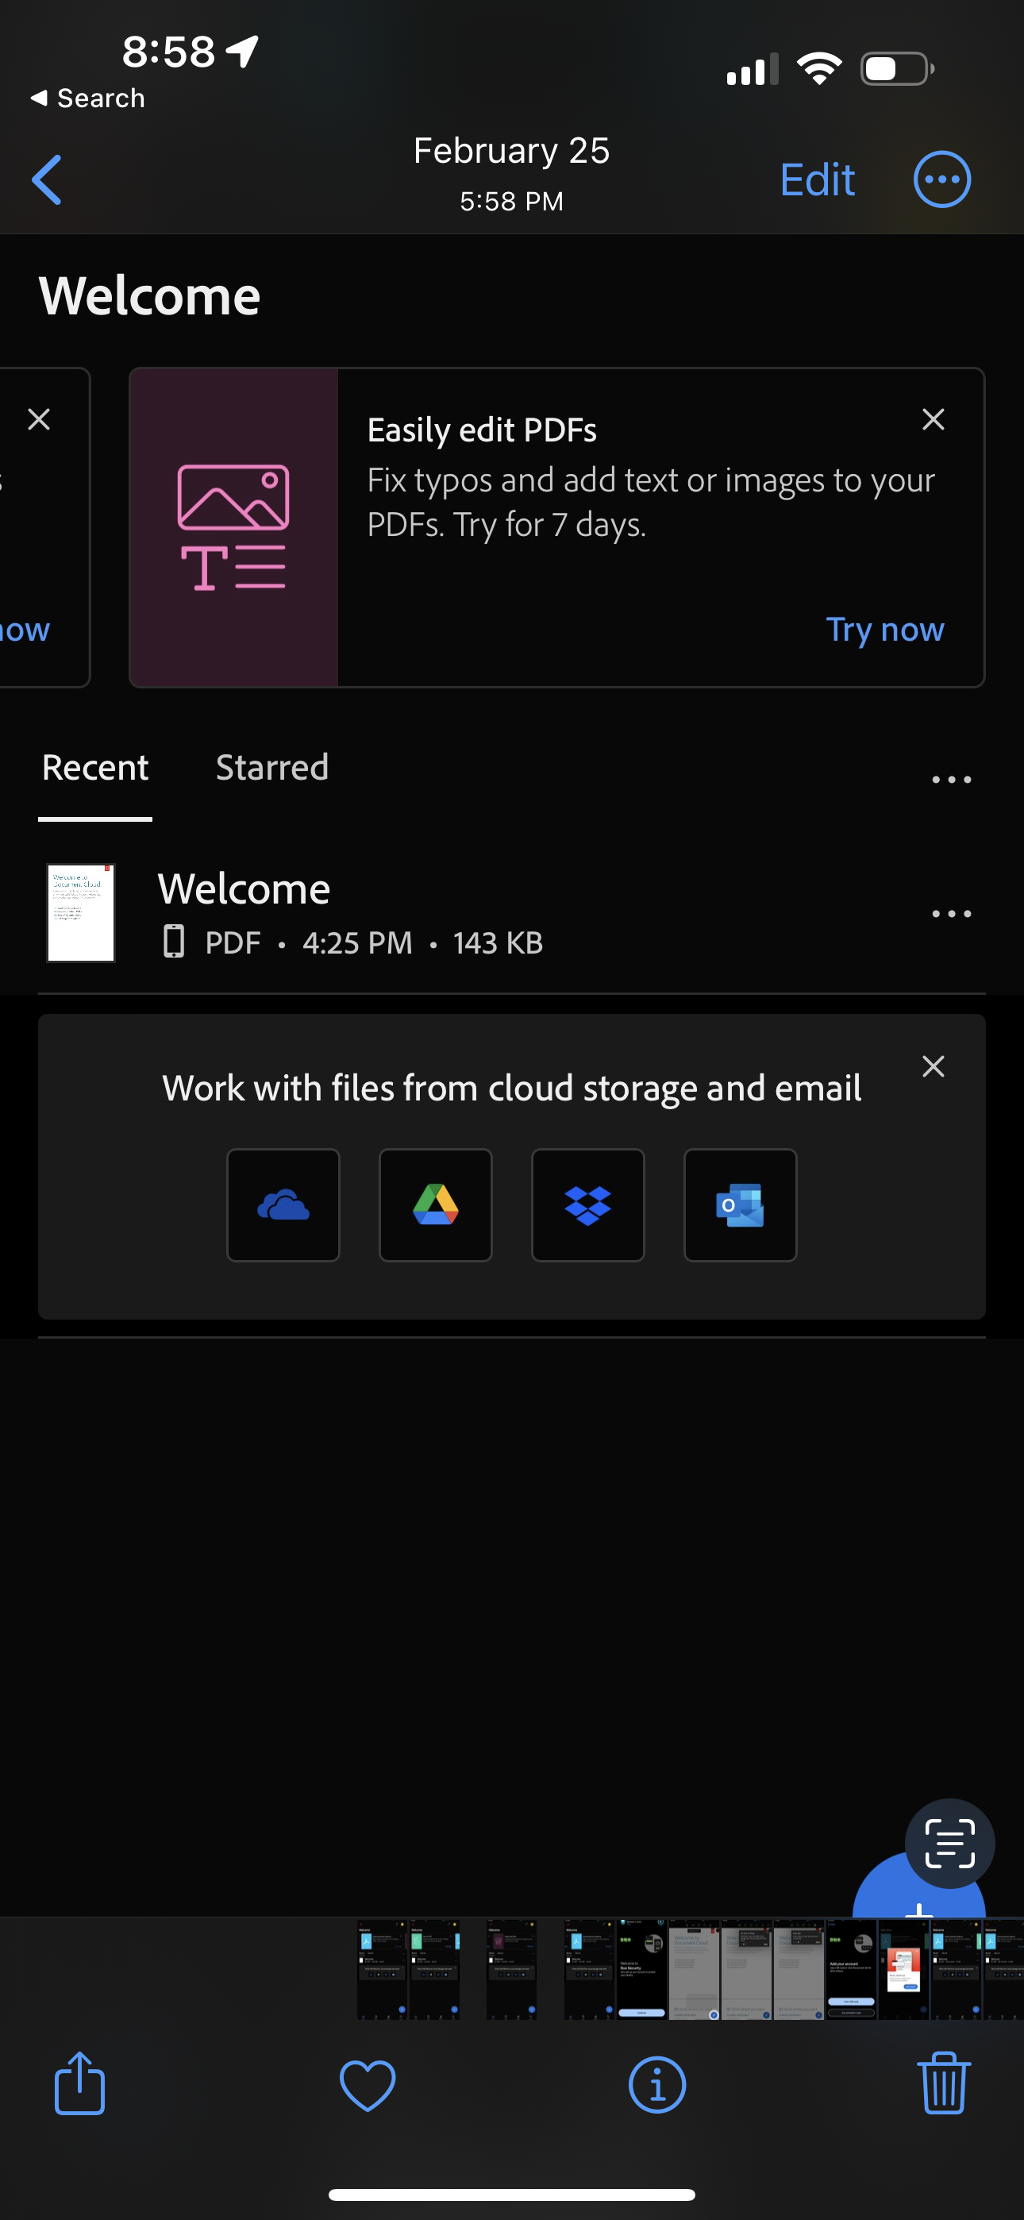This screenshot has height=2220, width=1024.
Task: Tap the Edit button
Action: pos(816,180)
